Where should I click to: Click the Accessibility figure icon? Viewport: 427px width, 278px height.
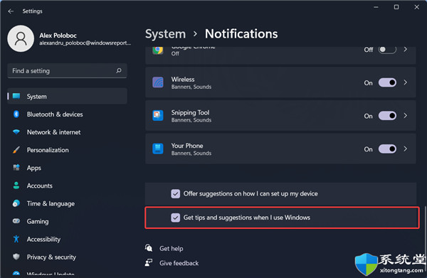coord(16,239)
